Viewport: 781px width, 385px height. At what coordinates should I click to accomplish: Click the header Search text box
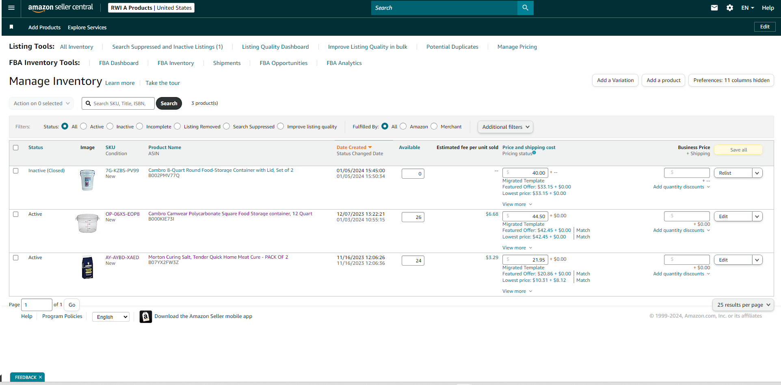point(444,8)
